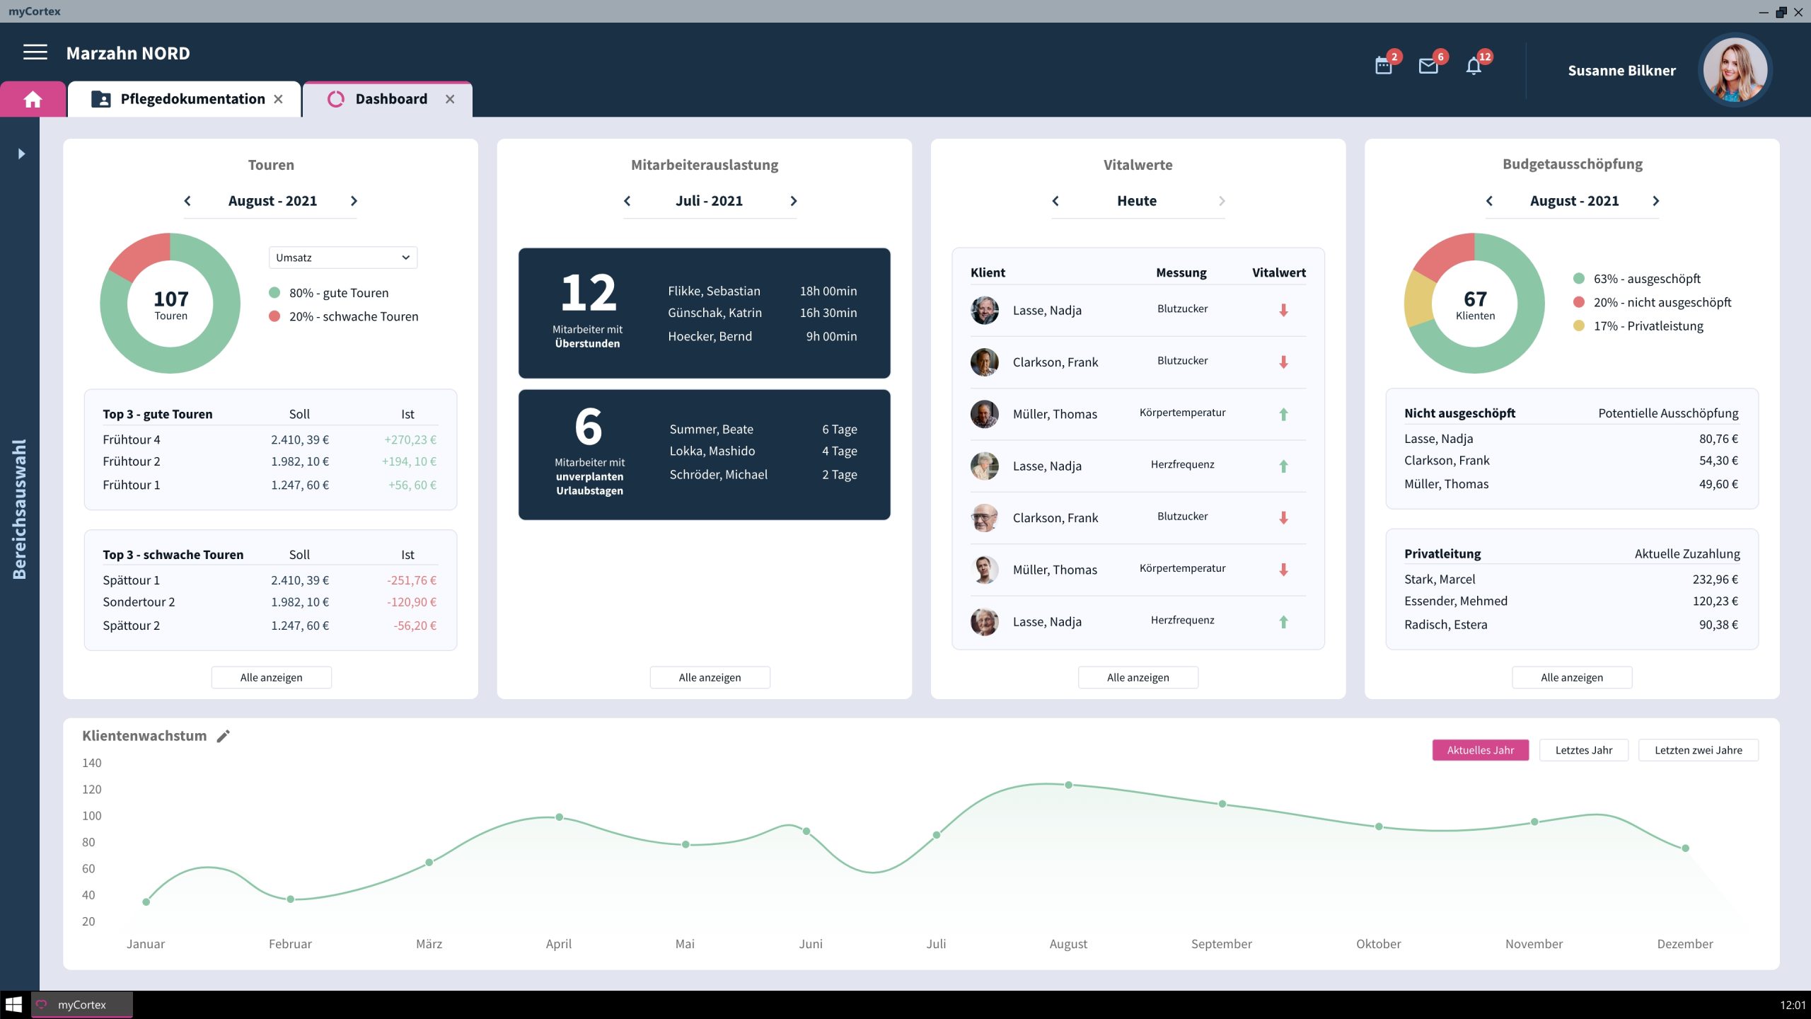Go to next month in Touren
The height and width of the screenshot is (1019, 1811).
(x=354, y=201)
